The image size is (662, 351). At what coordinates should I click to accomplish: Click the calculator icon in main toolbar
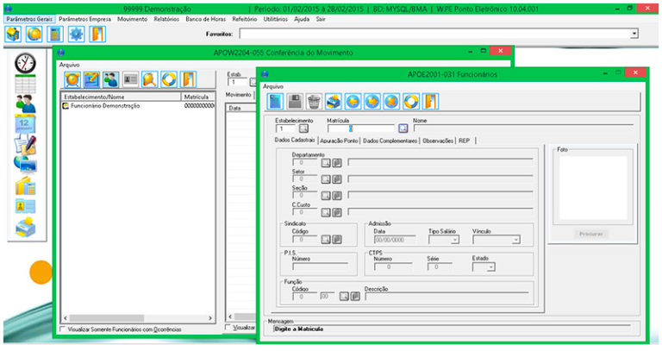[x=55, y=34]
